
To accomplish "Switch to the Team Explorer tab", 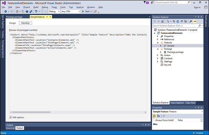I will (177, 103).
